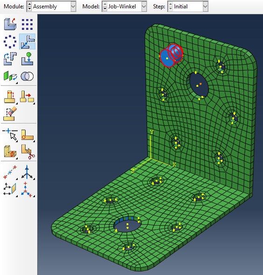Expand the Model dropdown showing Job-Winkel
The height and width of the screenshot is (275, 263).
(124, 7)
